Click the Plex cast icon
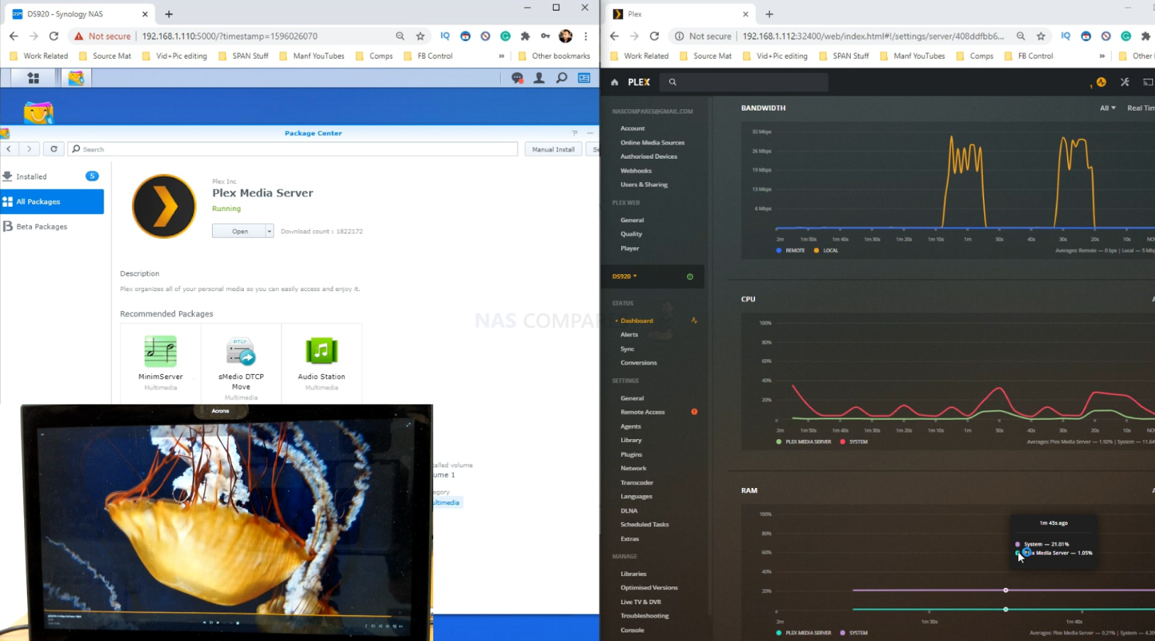Screen dimensions: 1155x641 pos(1148,82)
